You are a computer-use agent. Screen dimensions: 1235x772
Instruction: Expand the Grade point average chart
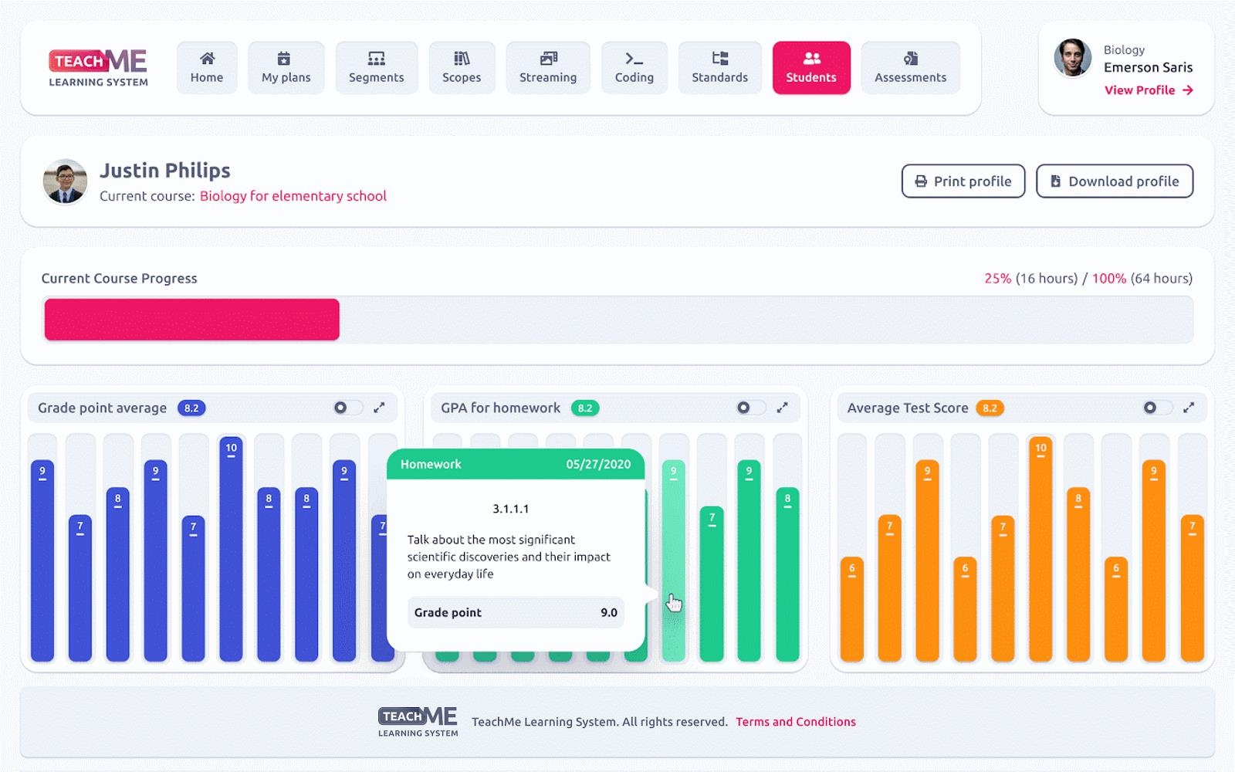point(379,408)
